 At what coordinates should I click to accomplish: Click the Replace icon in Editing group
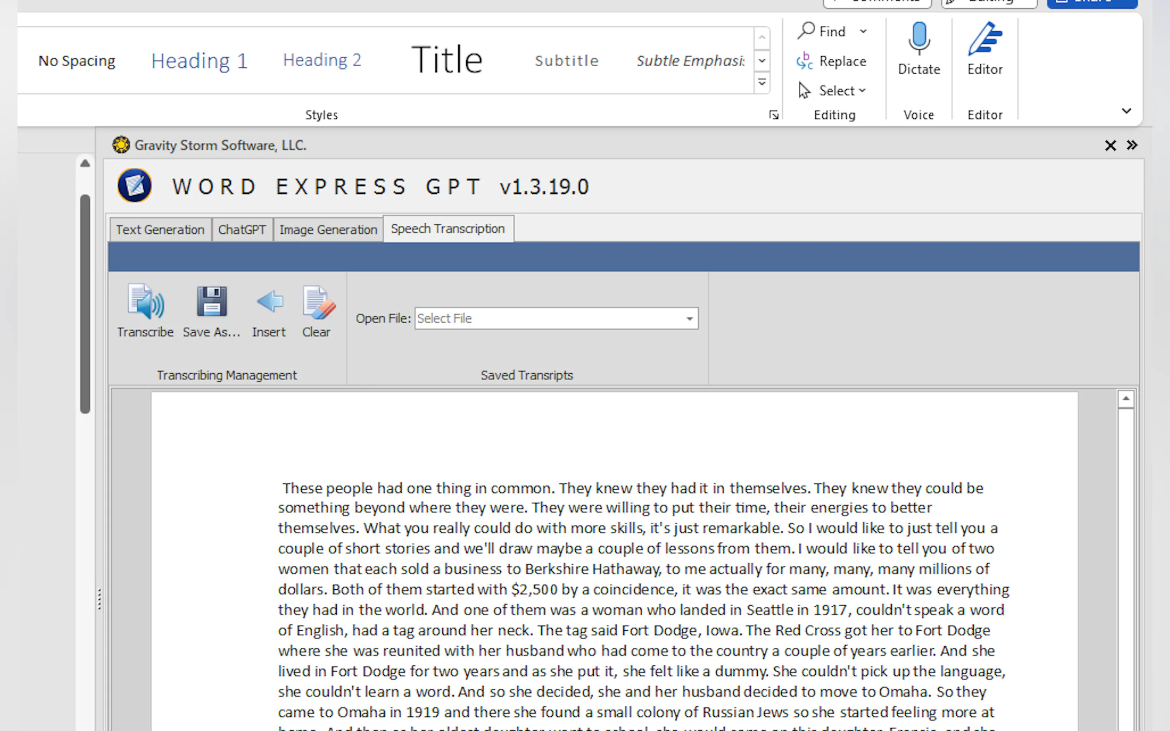805,61
